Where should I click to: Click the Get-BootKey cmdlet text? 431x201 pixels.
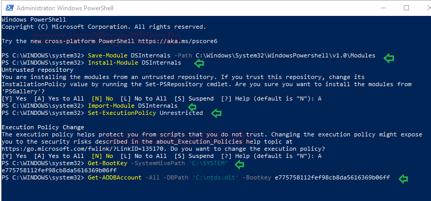[107, 163]
